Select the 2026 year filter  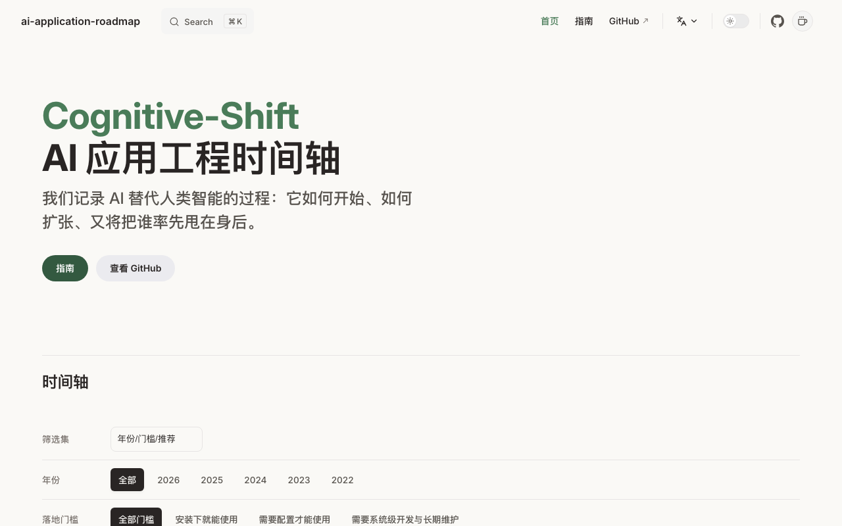click(168, 480)
